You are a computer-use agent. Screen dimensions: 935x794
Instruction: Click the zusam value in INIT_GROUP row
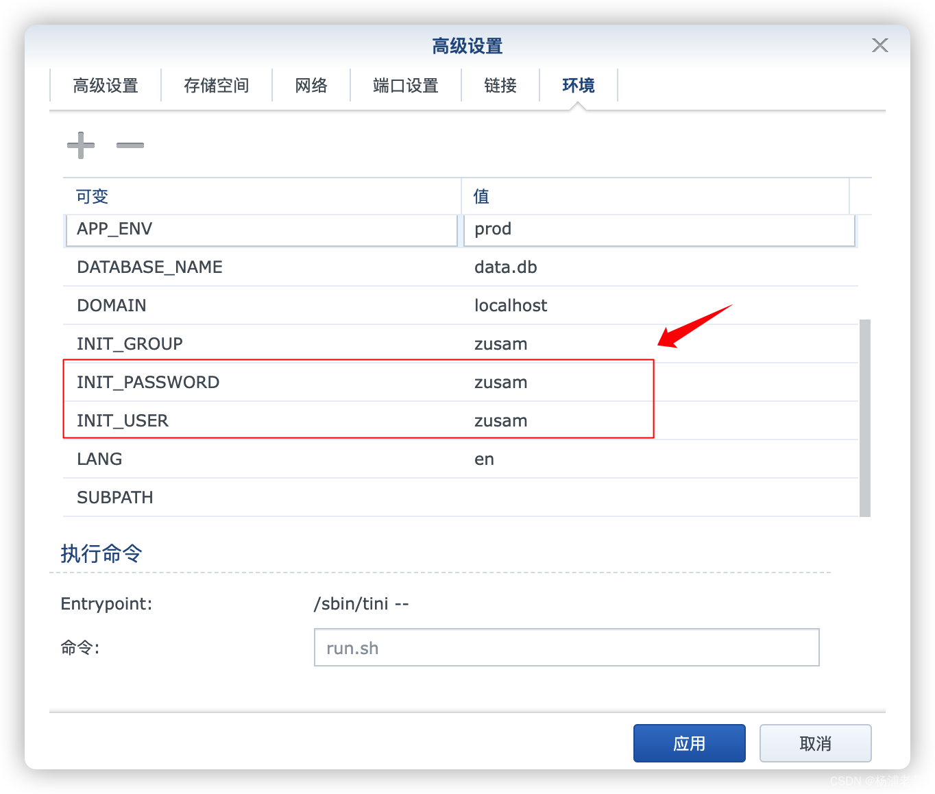coord(659,344)
